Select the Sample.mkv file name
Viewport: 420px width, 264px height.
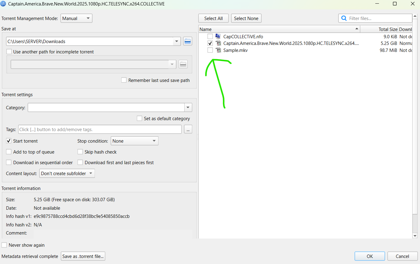tap(235, 50)
